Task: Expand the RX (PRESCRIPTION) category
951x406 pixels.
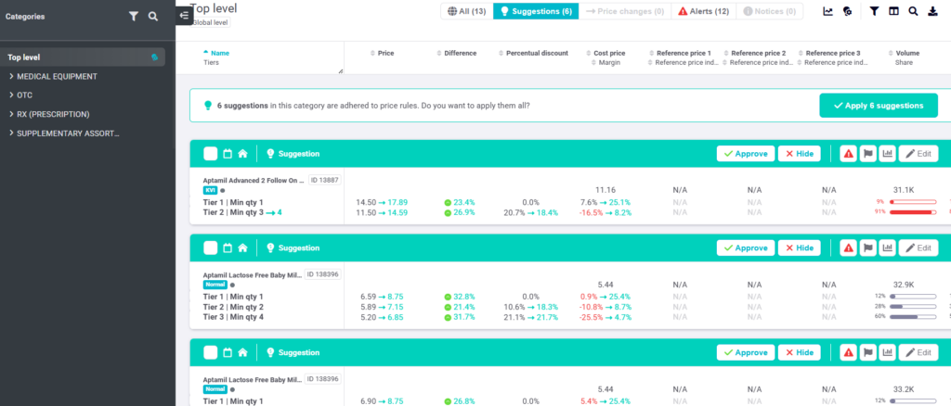Action: pyautogui.click(x=11, y=114)
